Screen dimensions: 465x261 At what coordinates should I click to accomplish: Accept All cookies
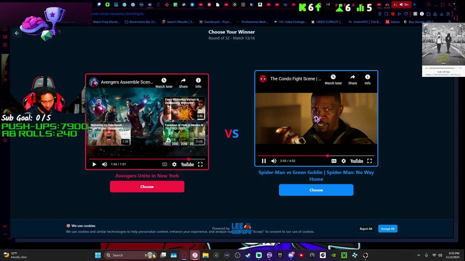pos(388,229)
